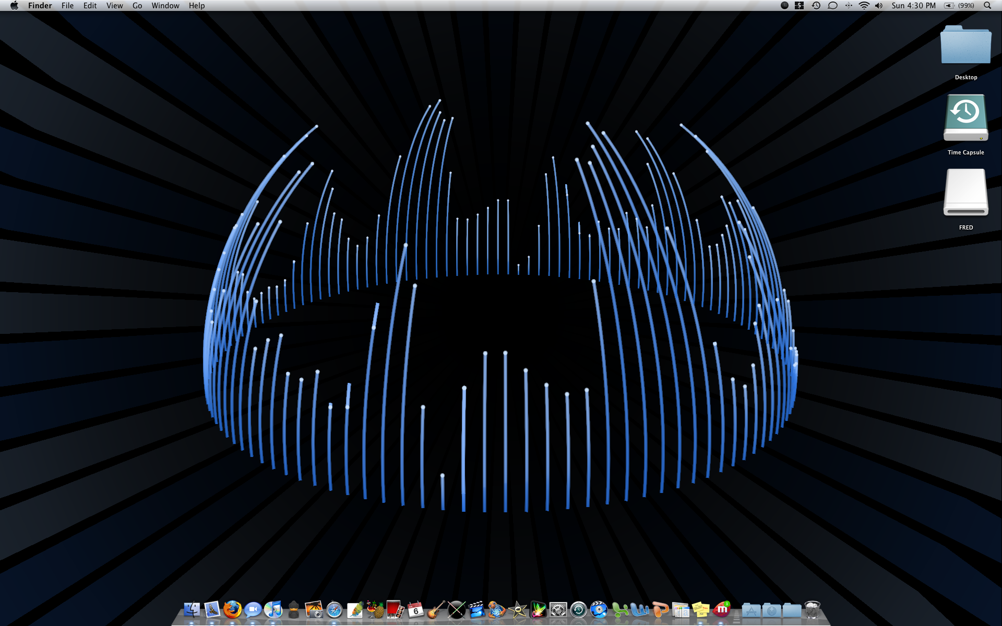Launch System Preferences gear icon
Viewport: 1002px width, 626px height.
[558, 609]
